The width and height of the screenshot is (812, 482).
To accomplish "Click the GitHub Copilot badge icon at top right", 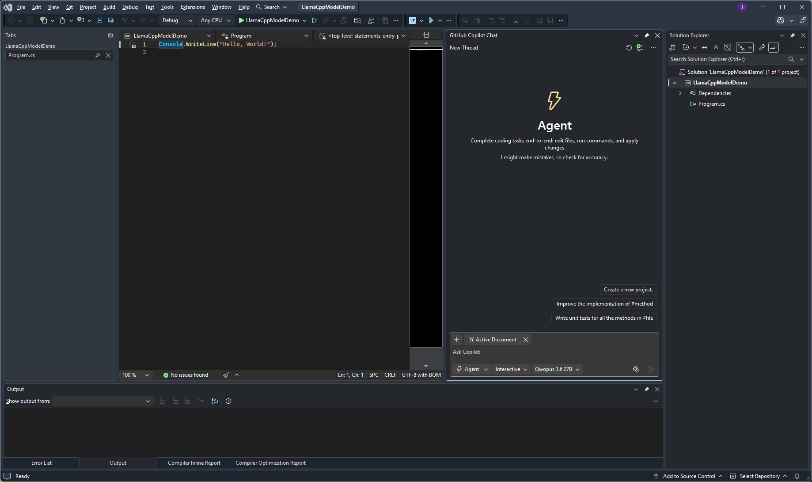I will tap(781, 20).
